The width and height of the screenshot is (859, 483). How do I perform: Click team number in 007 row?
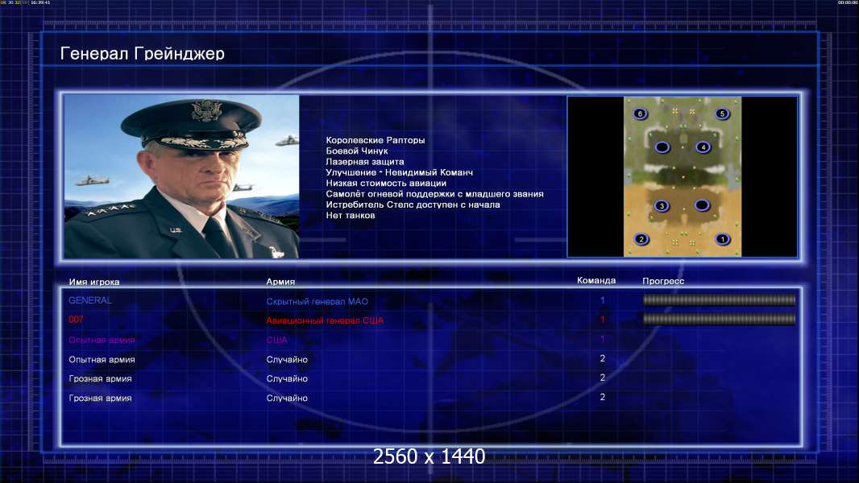[602, 320]
